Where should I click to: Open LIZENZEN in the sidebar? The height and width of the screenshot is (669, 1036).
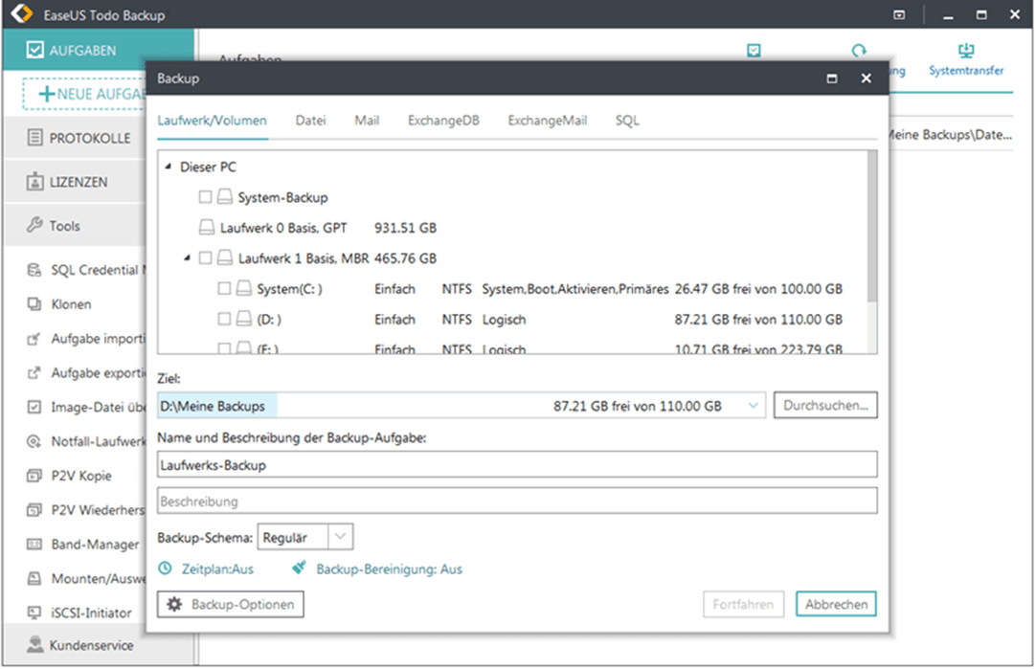tap(75, 182)
